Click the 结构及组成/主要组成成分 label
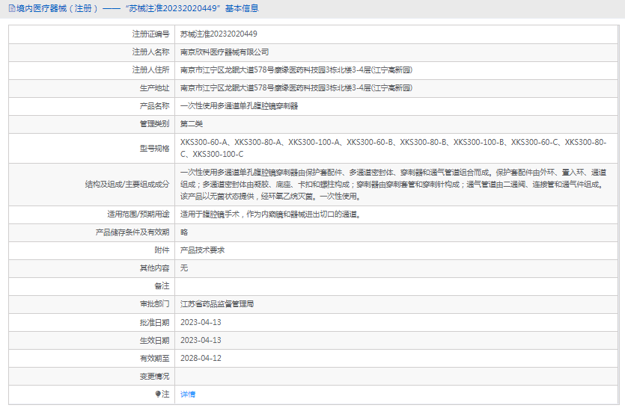 (127, 185)
